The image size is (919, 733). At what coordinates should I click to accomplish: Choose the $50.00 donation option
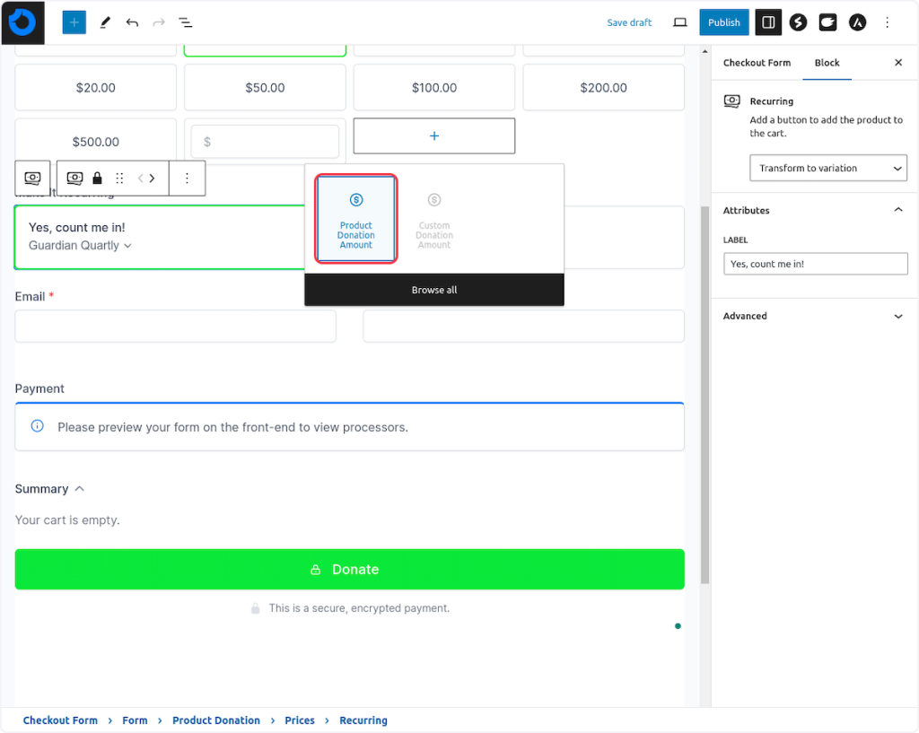tap(265, 88)
